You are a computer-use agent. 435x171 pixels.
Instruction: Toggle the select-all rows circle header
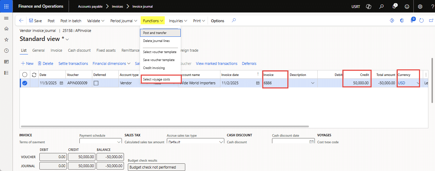25,75
